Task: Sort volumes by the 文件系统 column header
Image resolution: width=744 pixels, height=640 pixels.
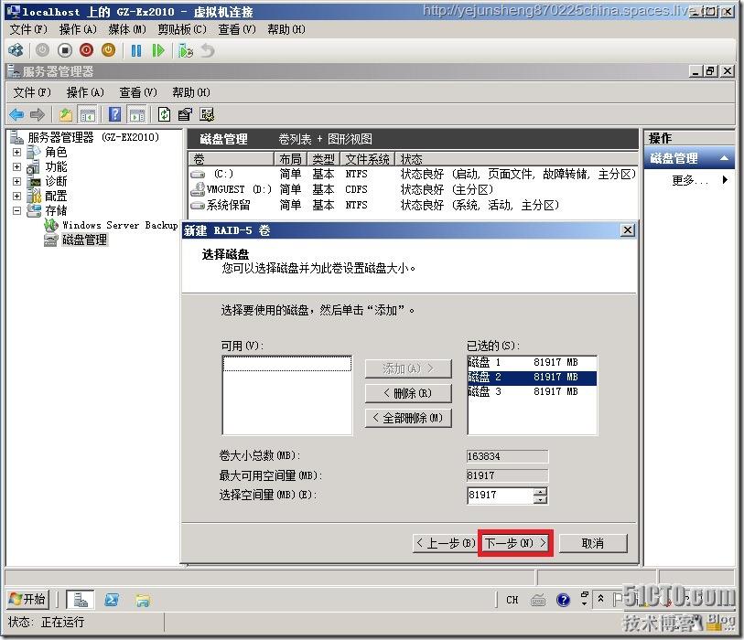Action: [367, 159]
